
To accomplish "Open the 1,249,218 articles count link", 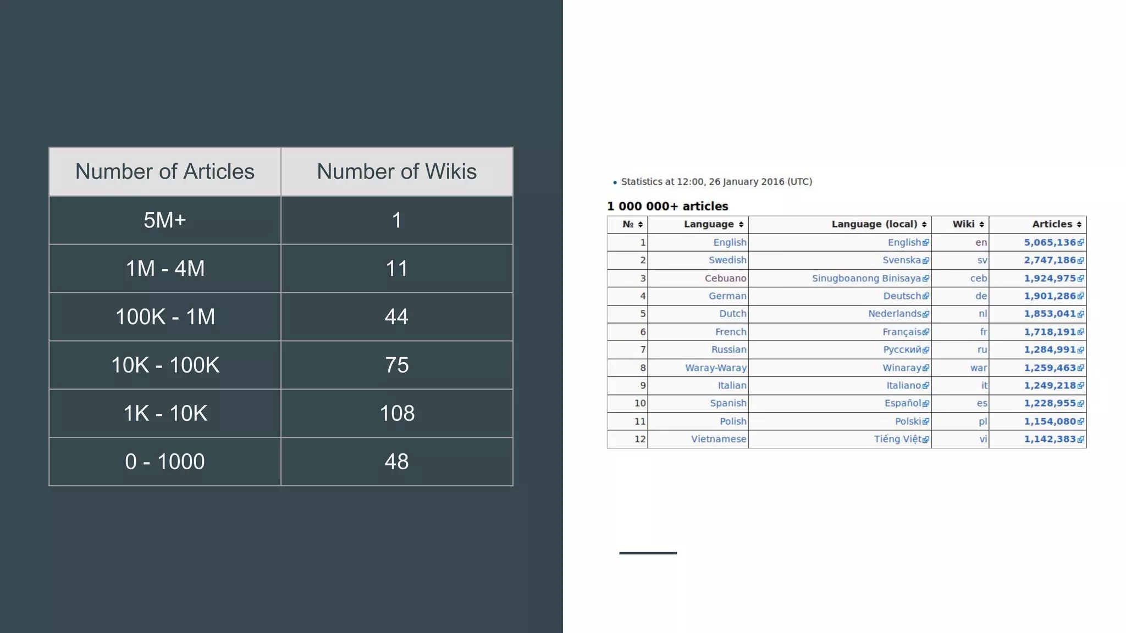I will [1050, 385].
